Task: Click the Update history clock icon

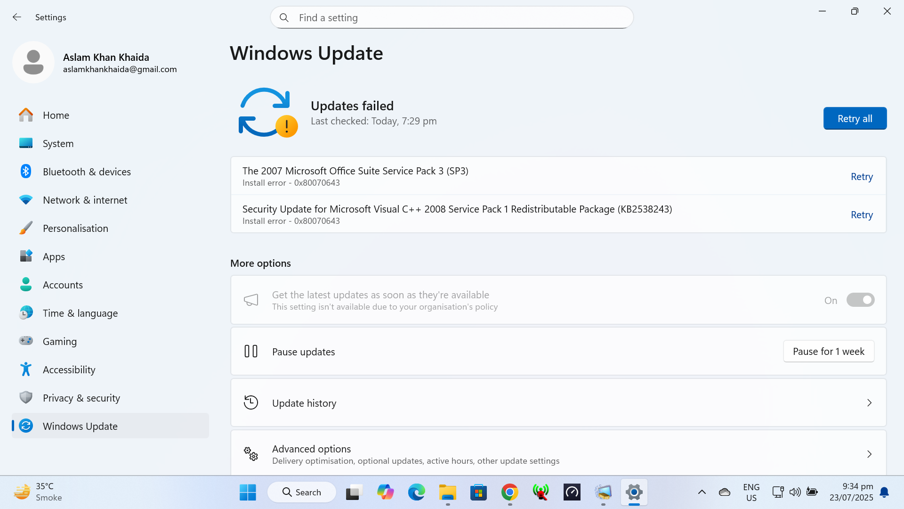Action: pos(251,403)
